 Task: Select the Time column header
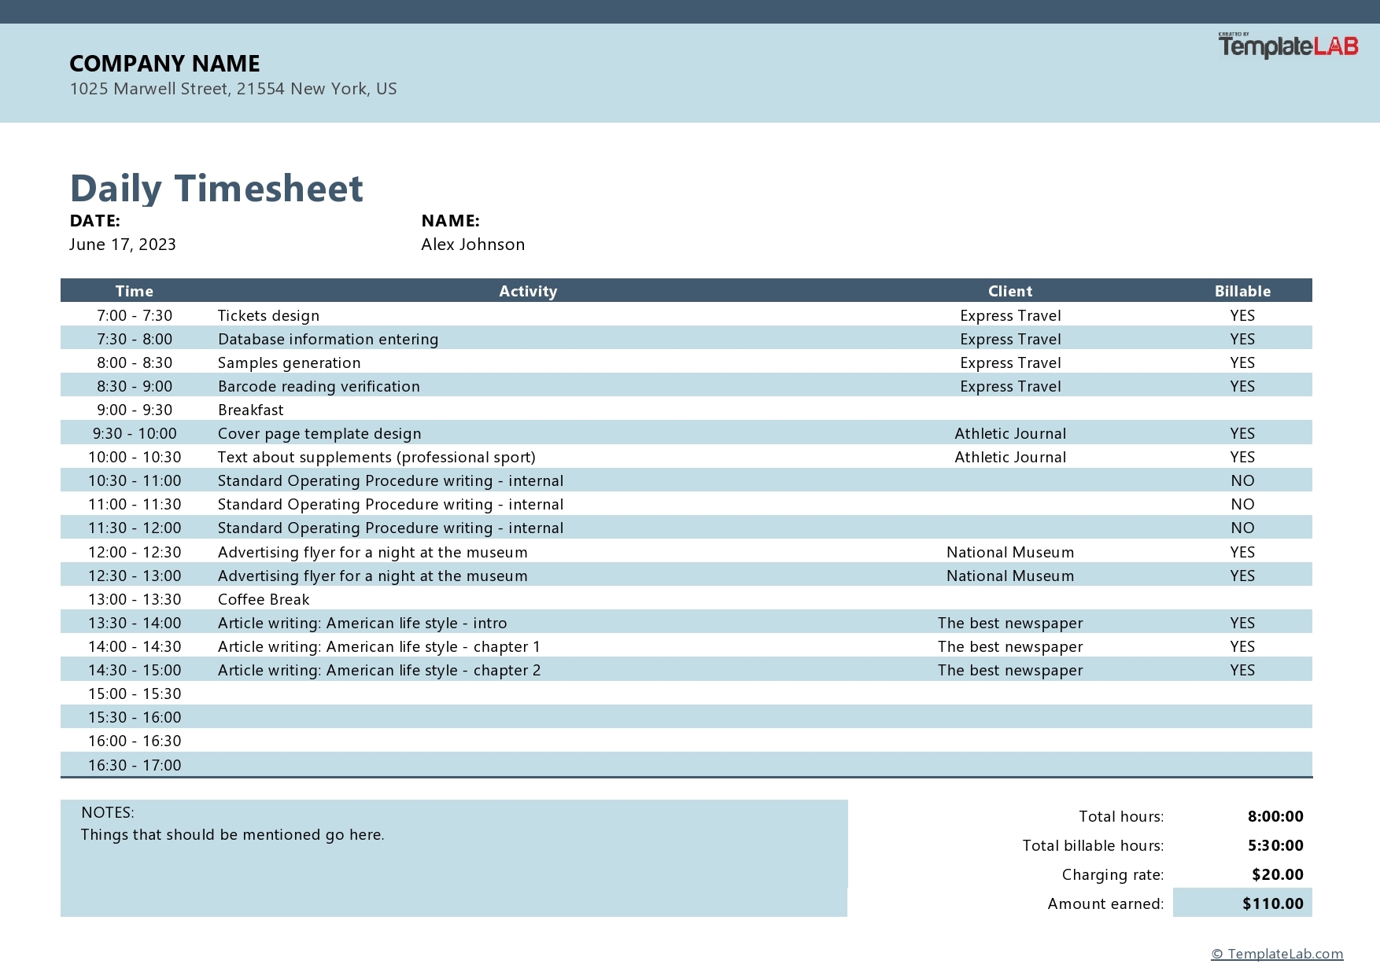pyautogui.click(x=135, y=291)
